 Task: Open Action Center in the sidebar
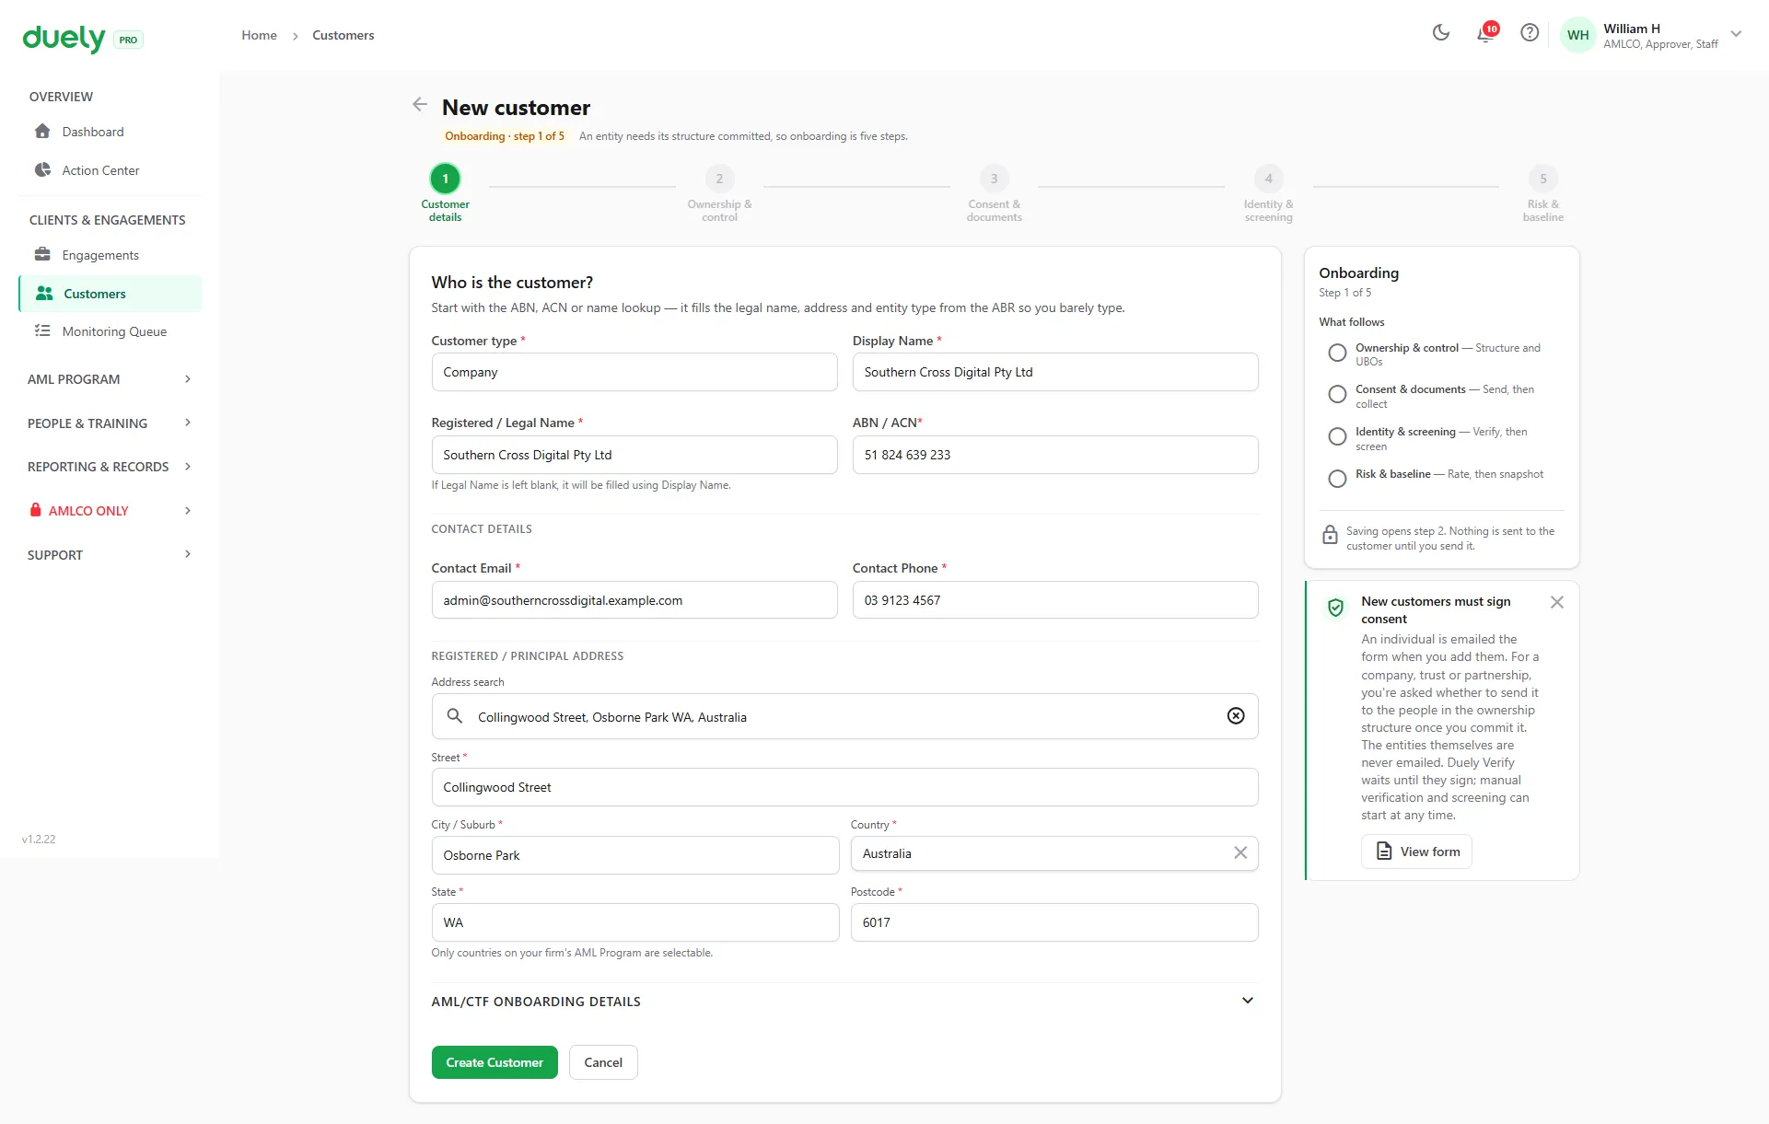[x=111, y=170]
